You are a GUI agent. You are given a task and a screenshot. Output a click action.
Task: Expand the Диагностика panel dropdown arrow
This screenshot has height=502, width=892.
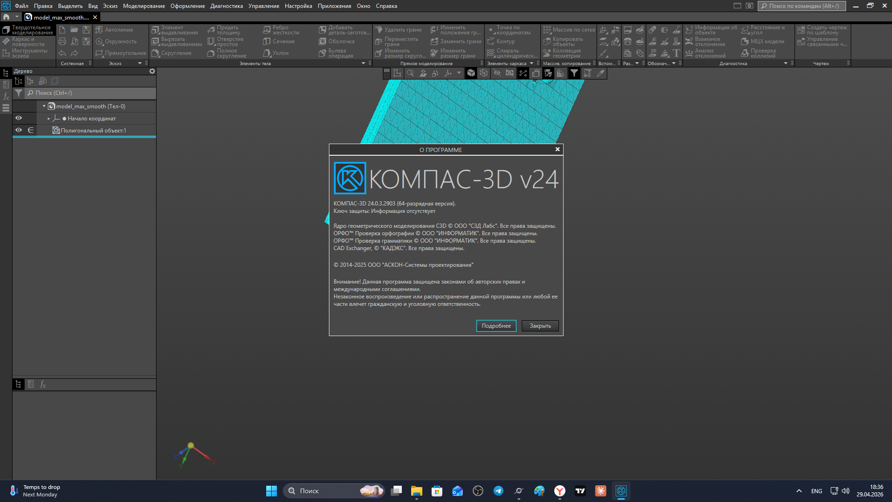(786, 63)
